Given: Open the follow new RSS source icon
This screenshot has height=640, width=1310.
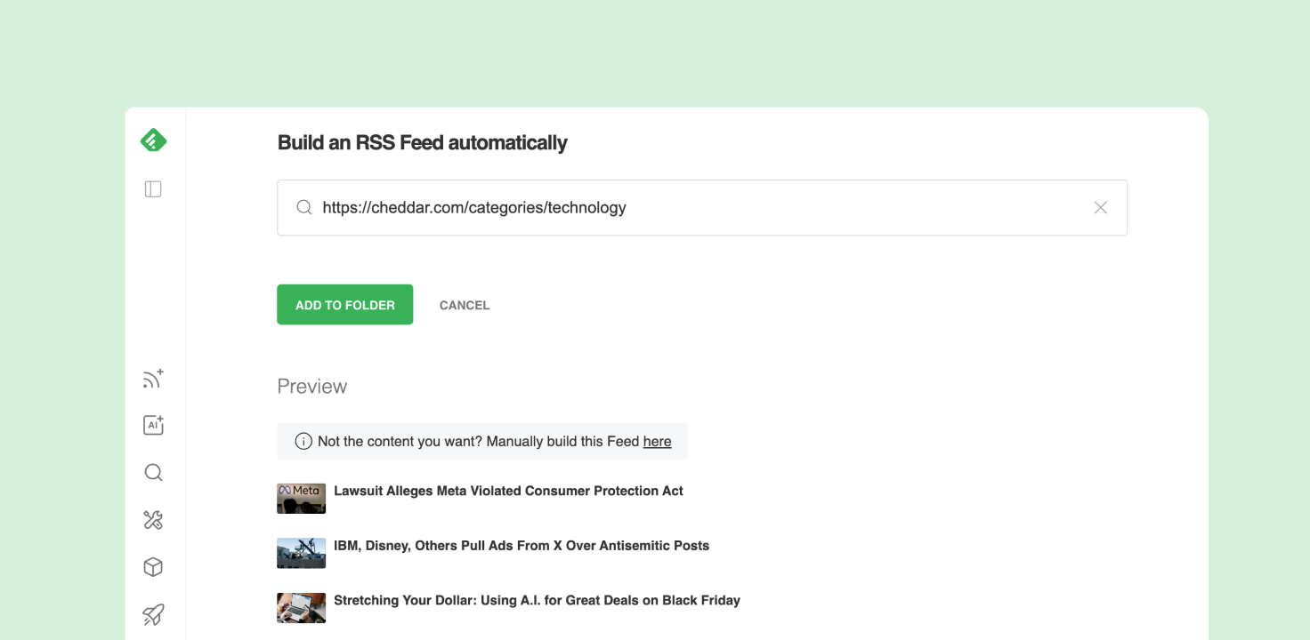Looking at the screenshot, I should [x=153, y=379].
